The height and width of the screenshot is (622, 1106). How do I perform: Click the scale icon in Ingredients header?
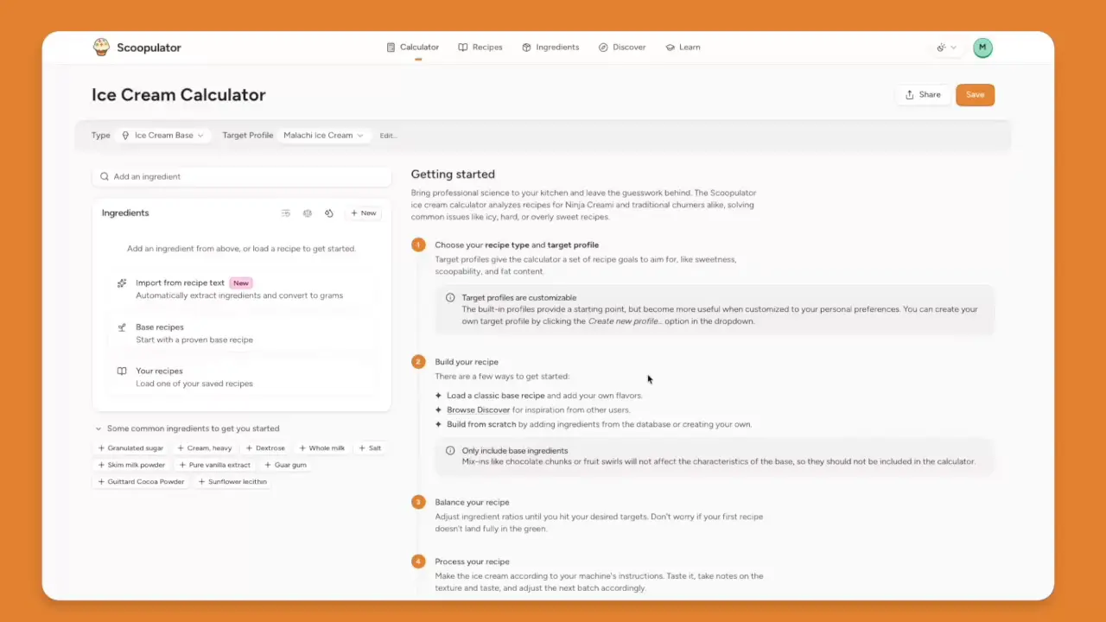tap(307, 213)
